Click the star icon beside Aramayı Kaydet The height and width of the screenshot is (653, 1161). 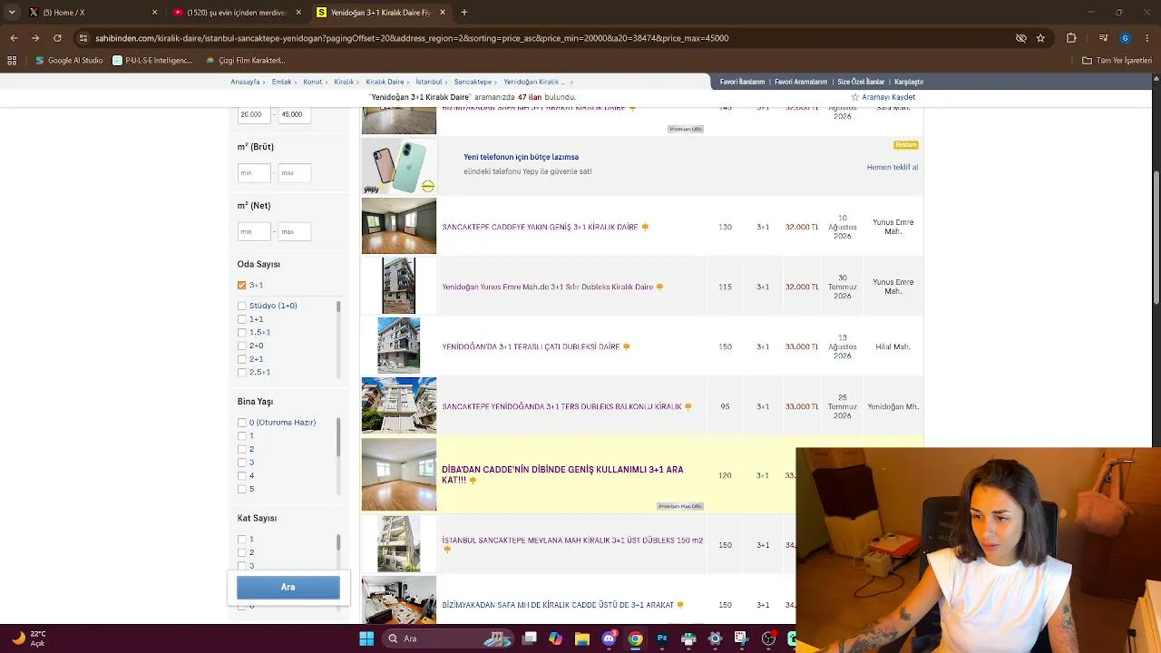854,97
